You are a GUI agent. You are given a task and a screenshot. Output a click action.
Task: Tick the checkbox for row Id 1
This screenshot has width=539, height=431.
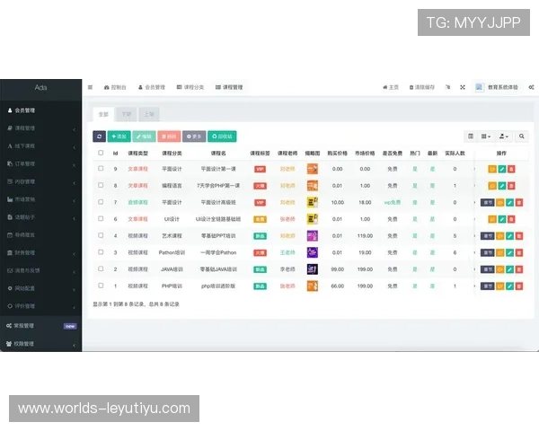(x=101, y=286)
